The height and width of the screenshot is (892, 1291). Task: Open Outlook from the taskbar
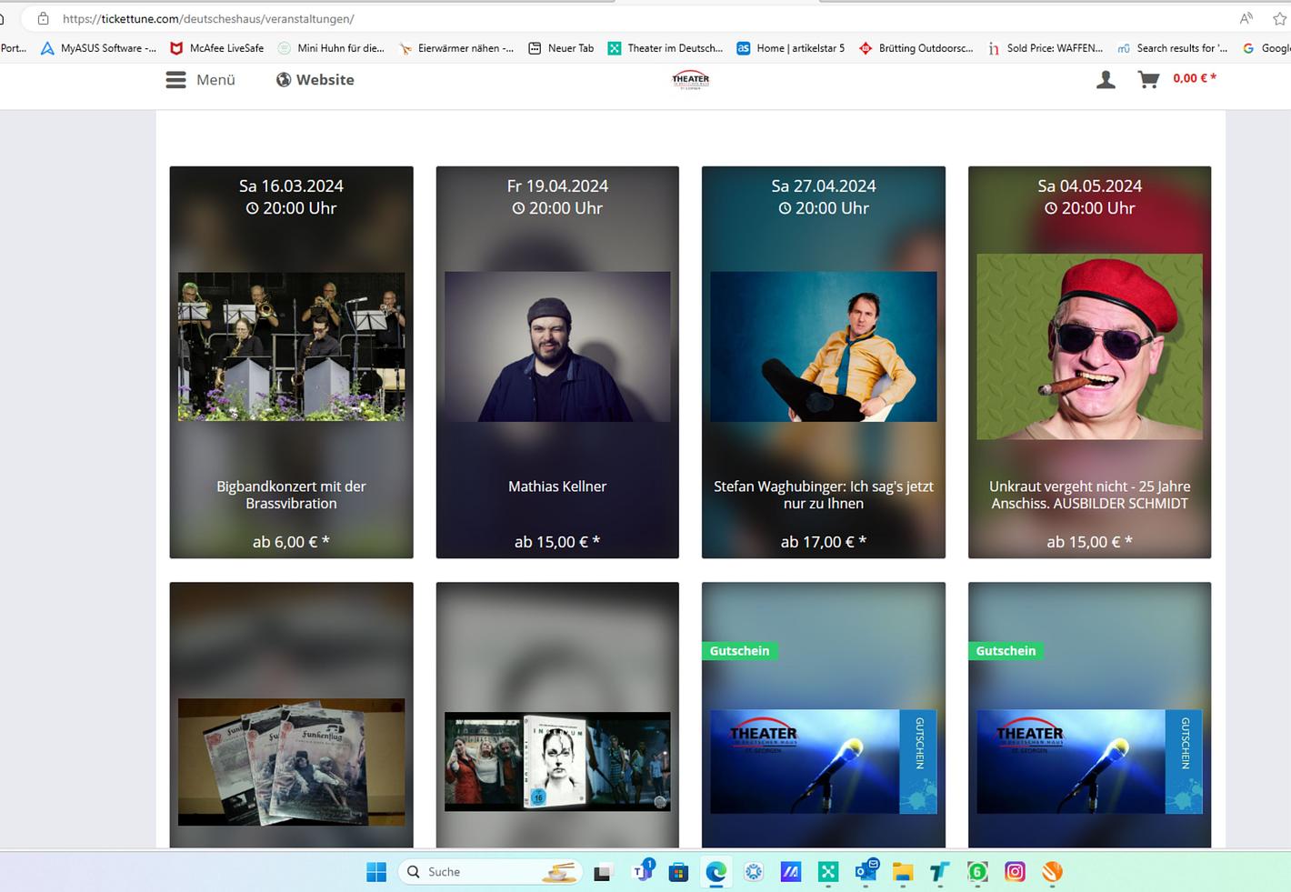coord(866,872)
